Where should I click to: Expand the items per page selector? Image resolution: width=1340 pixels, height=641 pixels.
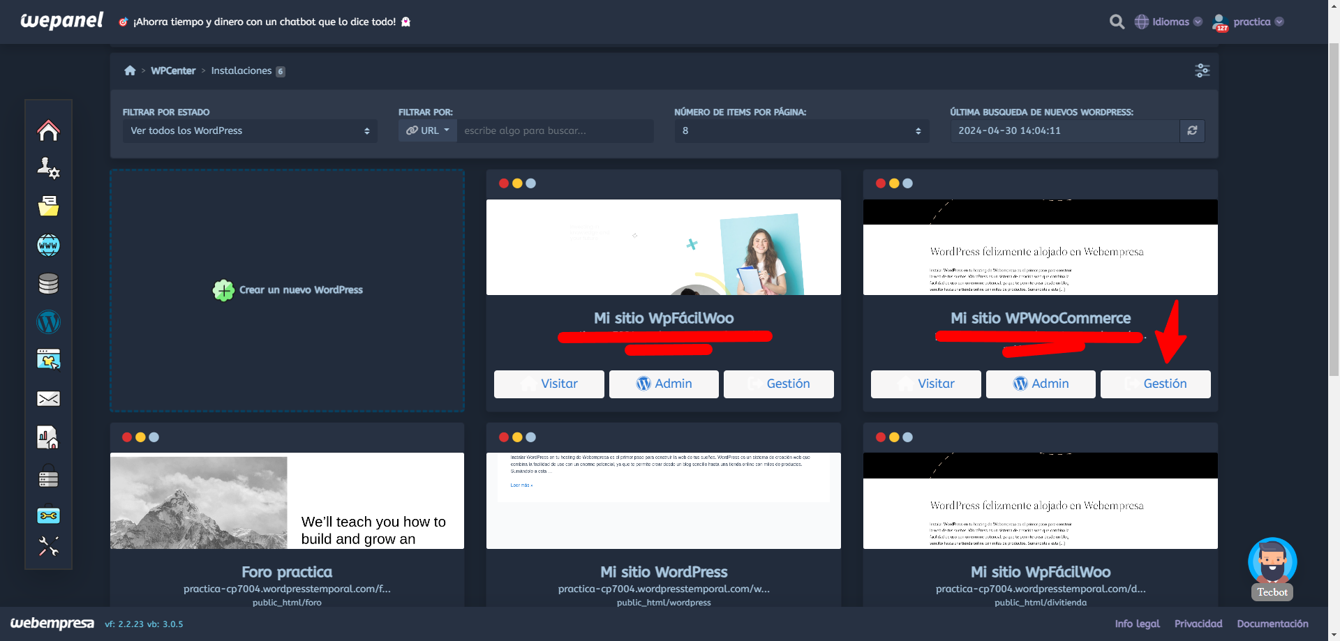pyautogui.click(x=801, y=130)
